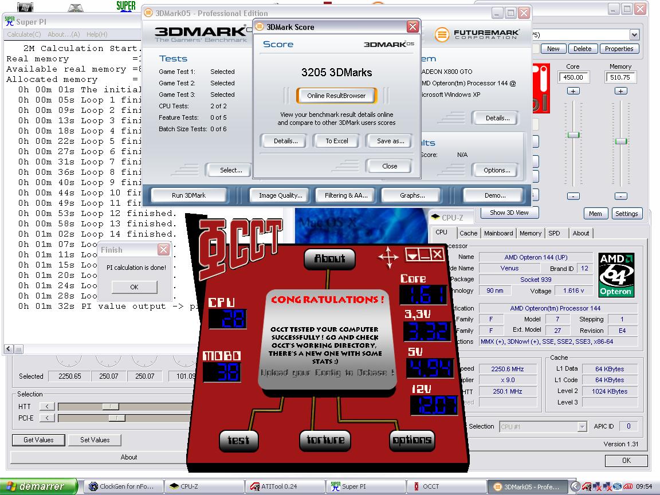Click the AMD Opteron logo in CPU-Z
660x495 pixels.
click(616, 275)
